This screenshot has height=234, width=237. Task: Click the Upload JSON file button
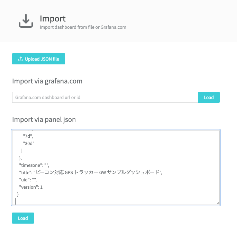38,59
